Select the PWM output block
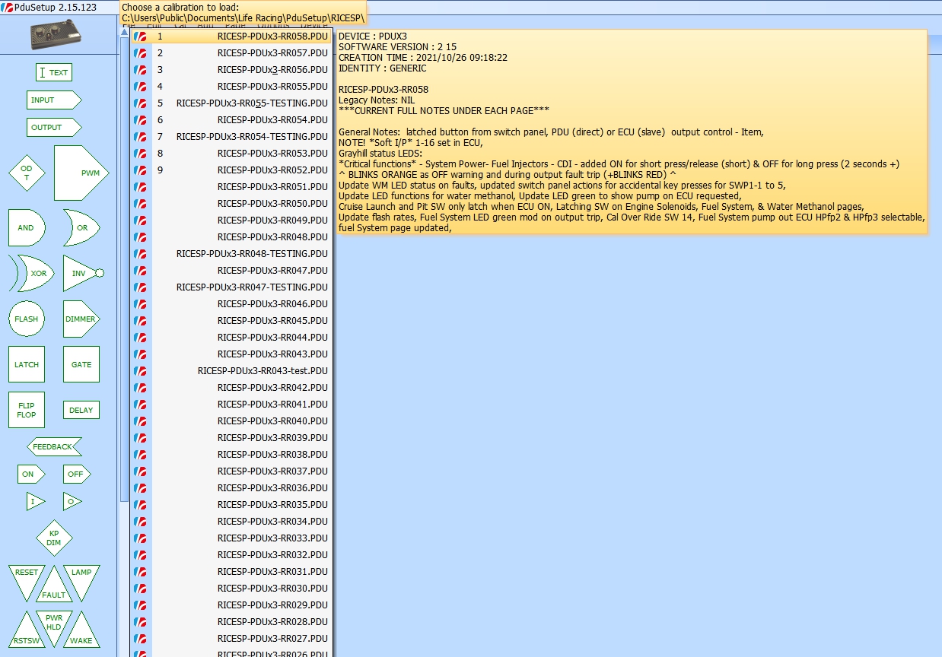The image size is (942, 657). click(x=81, y=173)
